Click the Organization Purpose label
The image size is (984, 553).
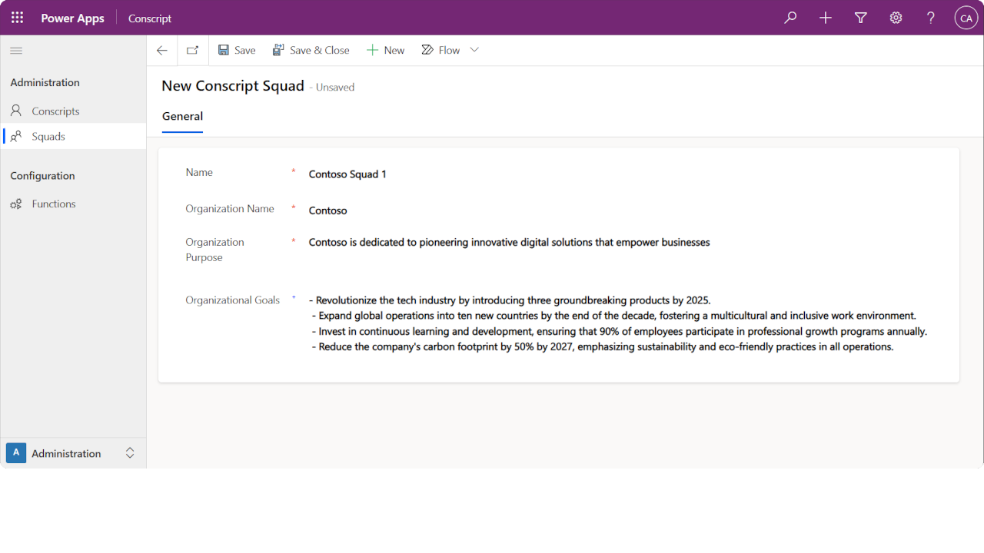click(214, 250)
